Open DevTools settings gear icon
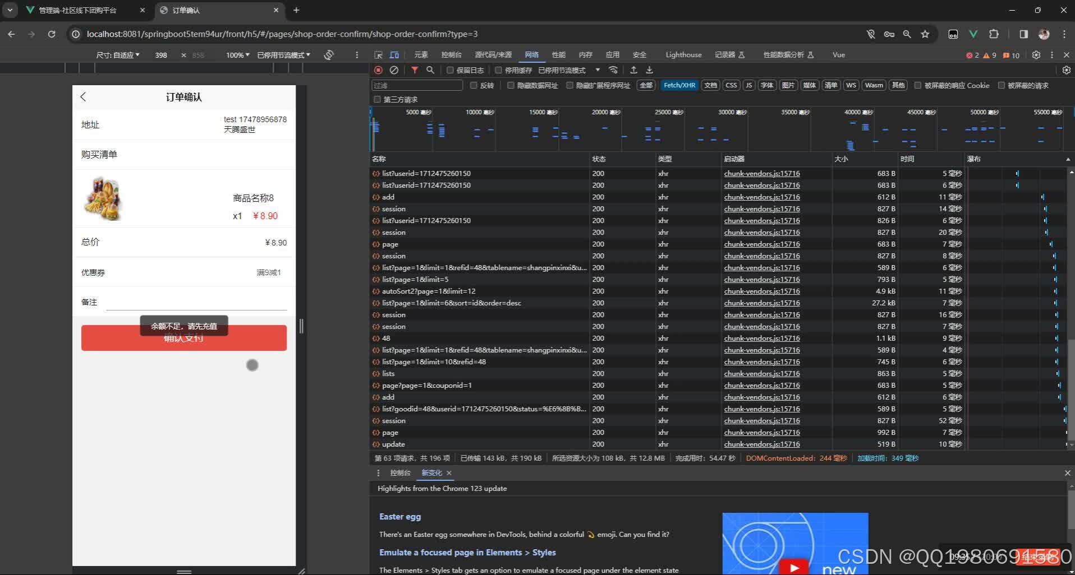The height and width of the screenshot is (575, 1075). click(1036, 55)
